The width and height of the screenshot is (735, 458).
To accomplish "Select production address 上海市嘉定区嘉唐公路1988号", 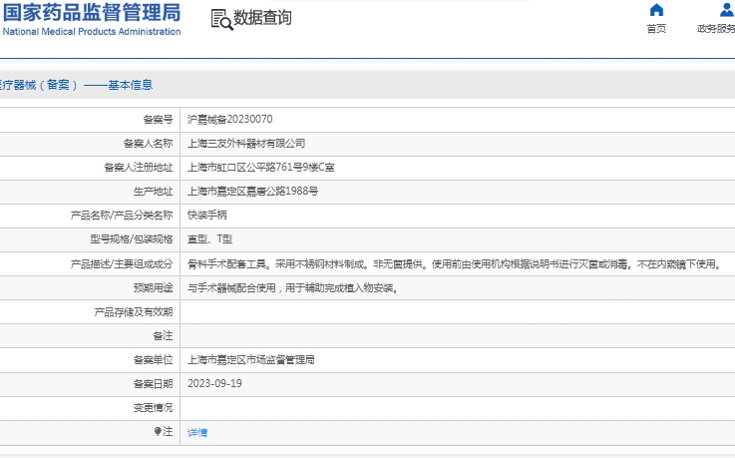I will (252, 192).
